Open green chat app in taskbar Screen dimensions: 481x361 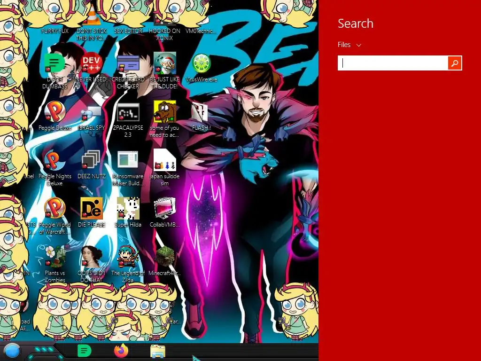(85, 351)
